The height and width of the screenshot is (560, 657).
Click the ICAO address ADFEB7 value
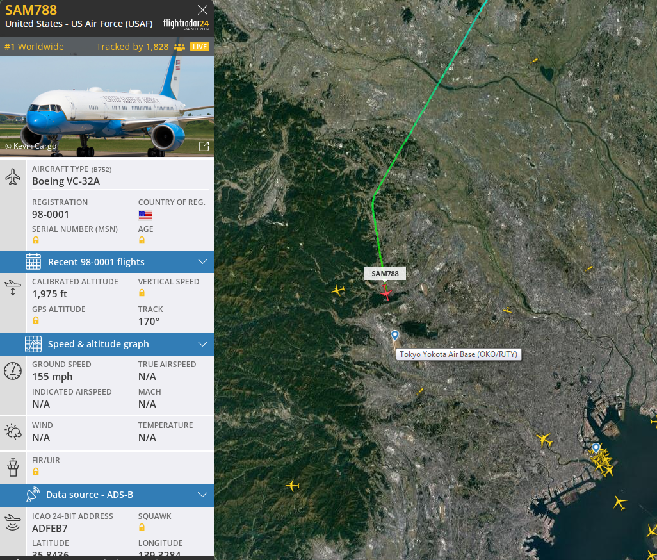pyautogui.click(x=49, y=528)
